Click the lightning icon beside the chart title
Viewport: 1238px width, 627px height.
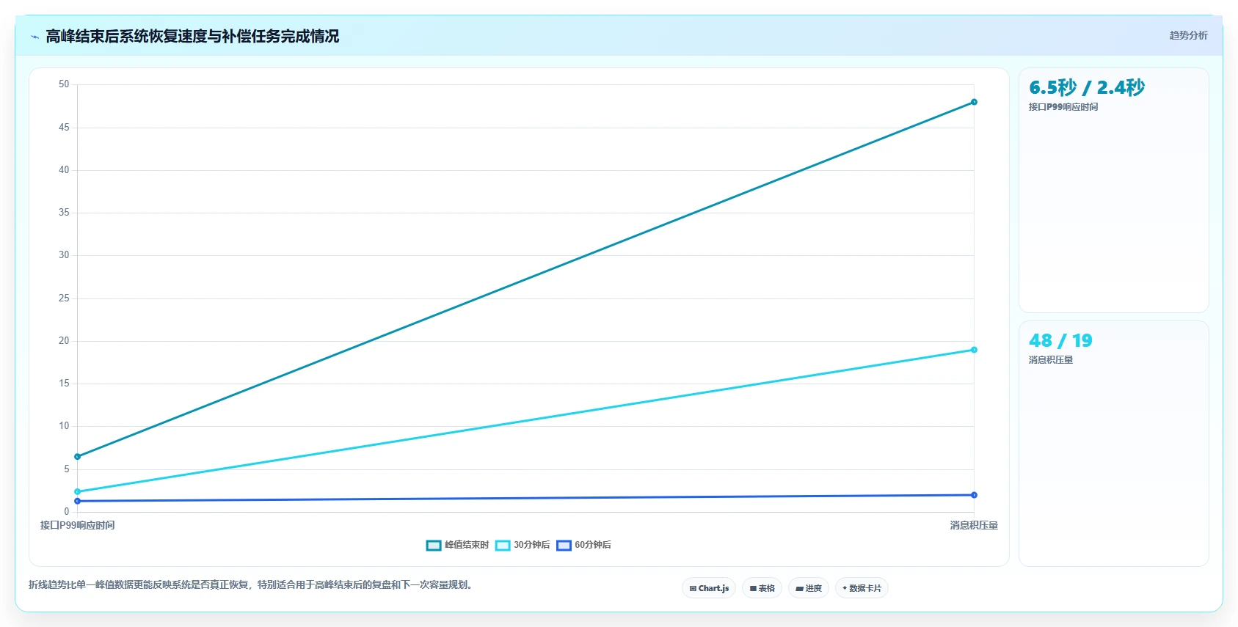pyautogui.click(x=34, y=37)
